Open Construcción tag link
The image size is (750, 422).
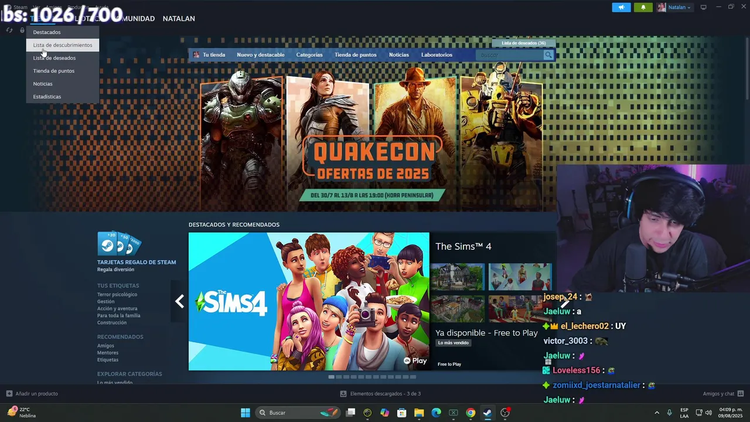coord(112,323)
